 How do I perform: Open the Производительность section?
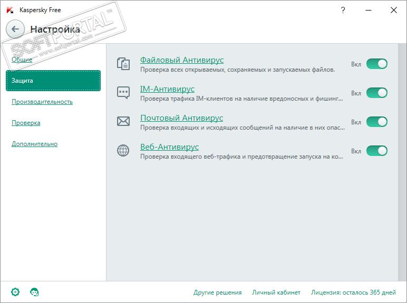tap(42, 102)
